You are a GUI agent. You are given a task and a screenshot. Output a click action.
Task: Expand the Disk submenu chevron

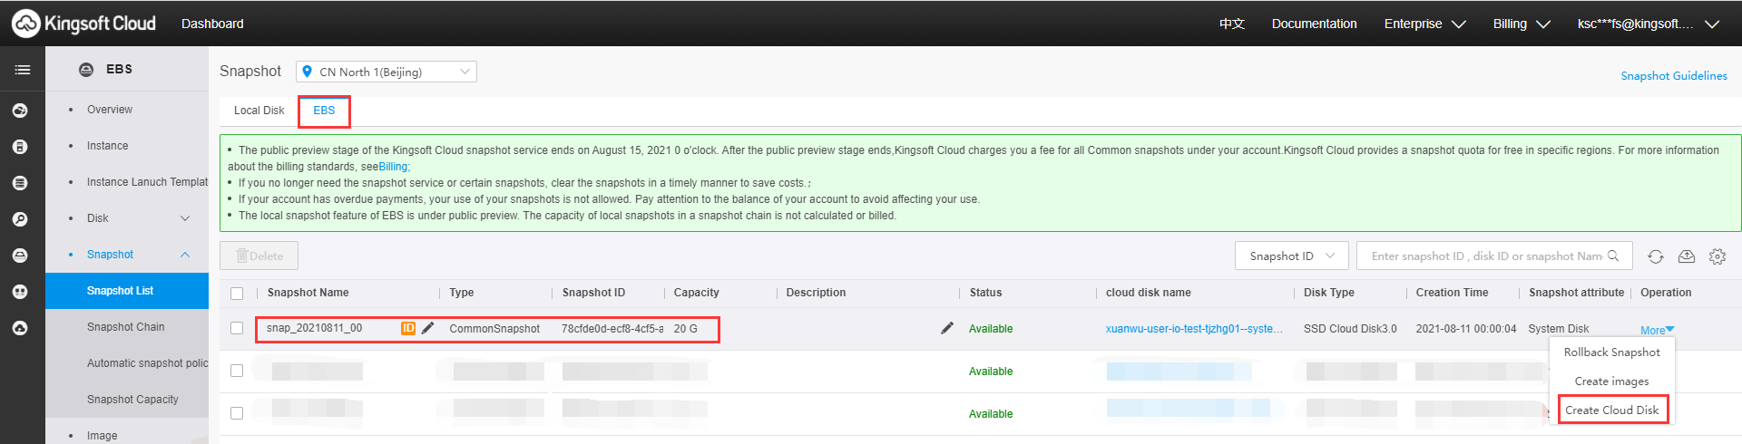(x=185, y=218)
